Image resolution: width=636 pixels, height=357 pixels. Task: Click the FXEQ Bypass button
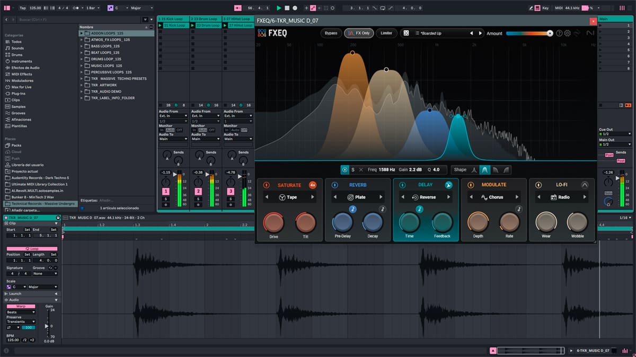(x=331, y=33)
